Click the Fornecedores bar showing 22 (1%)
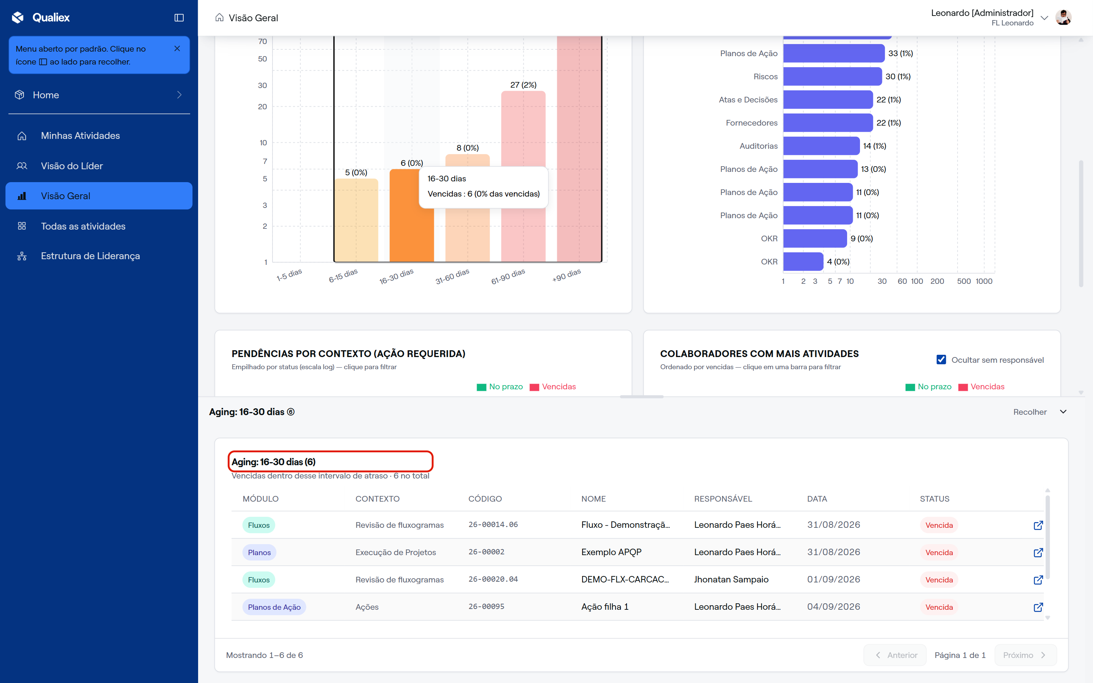 (828, 123)
